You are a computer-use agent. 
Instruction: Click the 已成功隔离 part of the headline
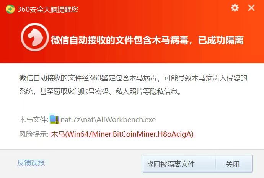coord(221,40)
